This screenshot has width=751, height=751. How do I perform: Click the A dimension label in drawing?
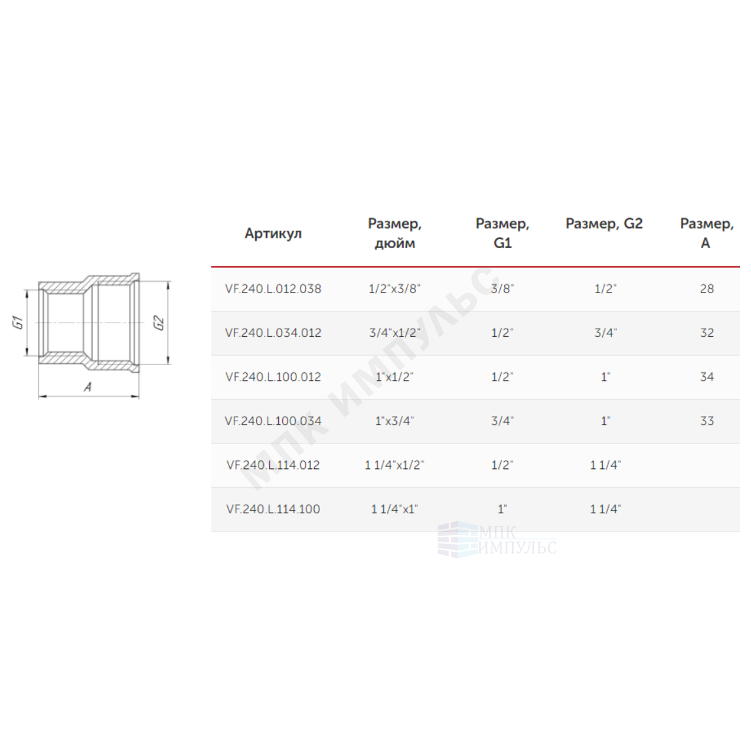pyautogui.click(x=88, y=387)
